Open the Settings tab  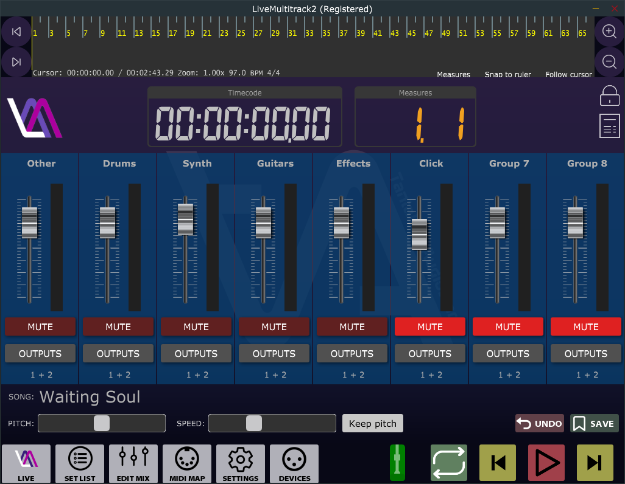tap(241, 463)
